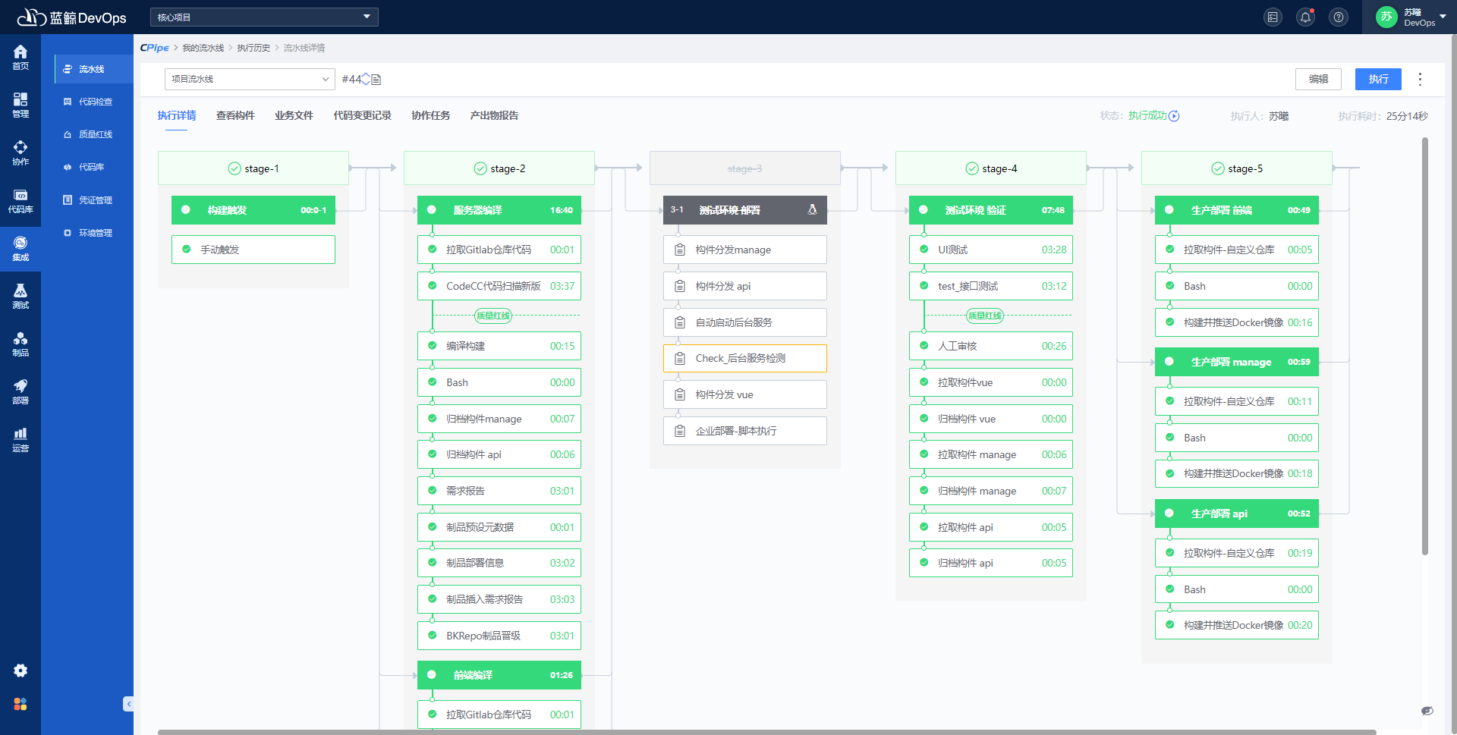Image resolution: width=1457 pixels, height=735 pixels.
Task: Switch to the 查看构件 tab
Action: pos(235,116)
